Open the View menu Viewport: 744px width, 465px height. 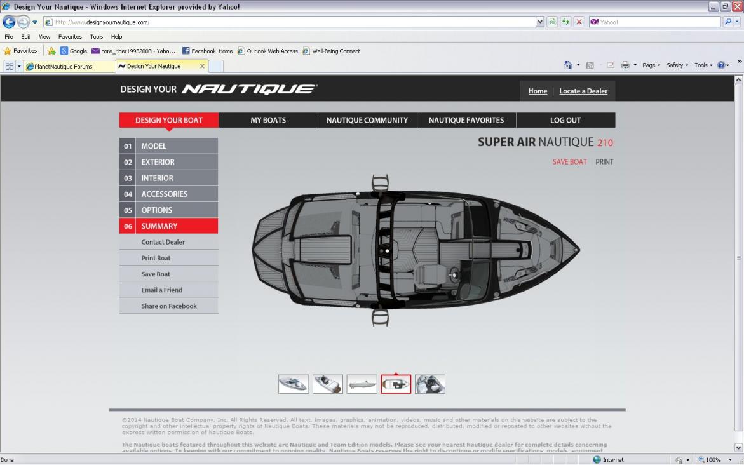point(44,37)
